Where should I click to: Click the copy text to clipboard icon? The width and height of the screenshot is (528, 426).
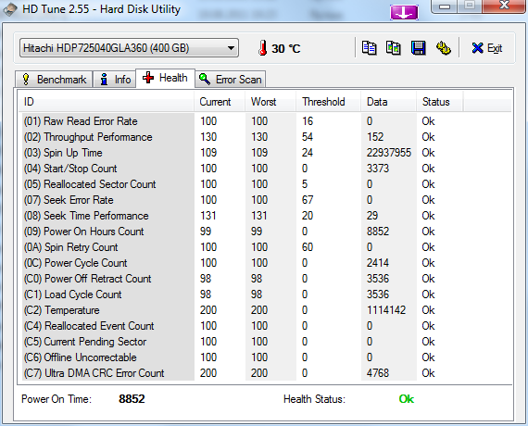tap(369, 48)
